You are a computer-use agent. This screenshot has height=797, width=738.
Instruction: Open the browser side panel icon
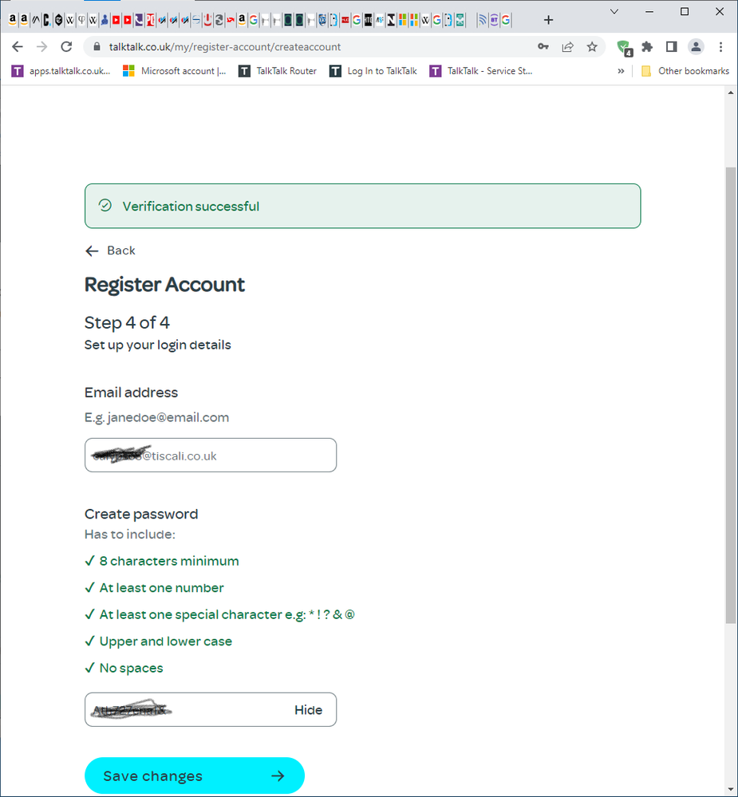tap(672, 47)
